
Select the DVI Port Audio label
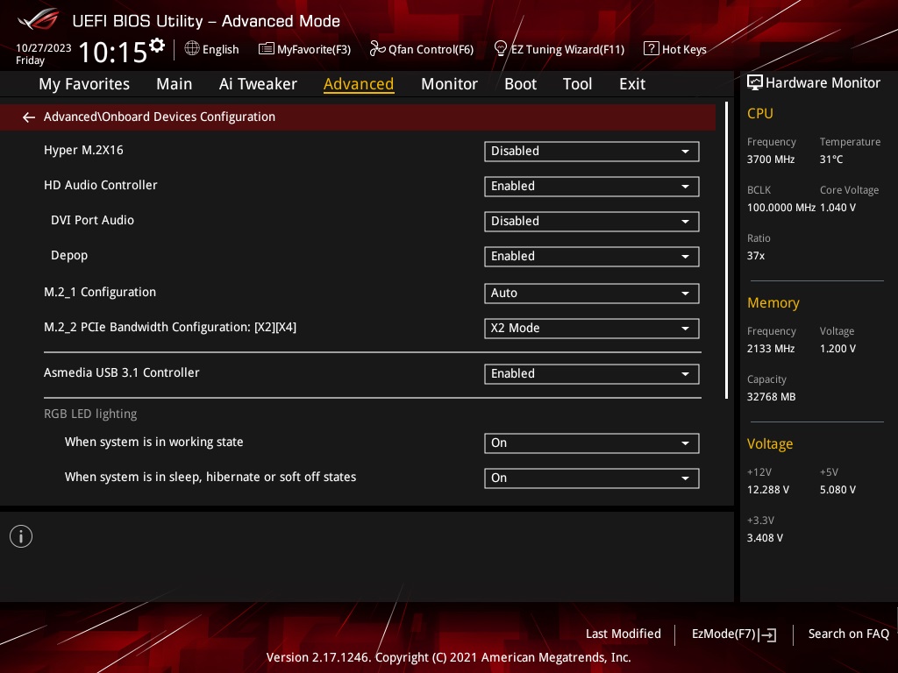pos(92,220)
